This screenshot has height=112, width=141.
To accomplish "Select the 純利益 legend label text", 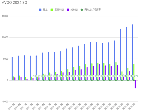I will [74, 10].
